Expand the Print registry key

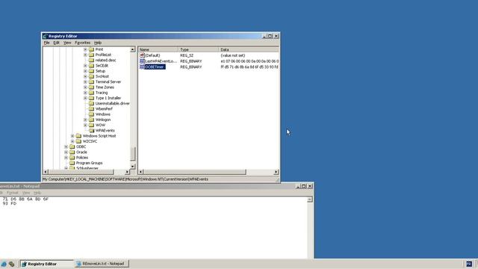tap(85, 49)
